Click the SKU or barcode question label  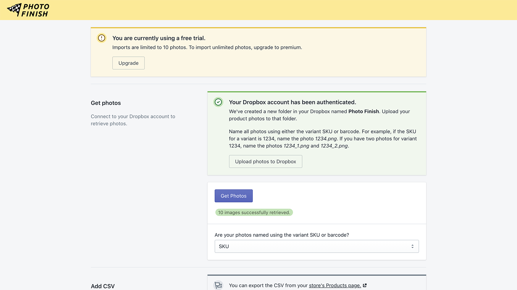282,235
